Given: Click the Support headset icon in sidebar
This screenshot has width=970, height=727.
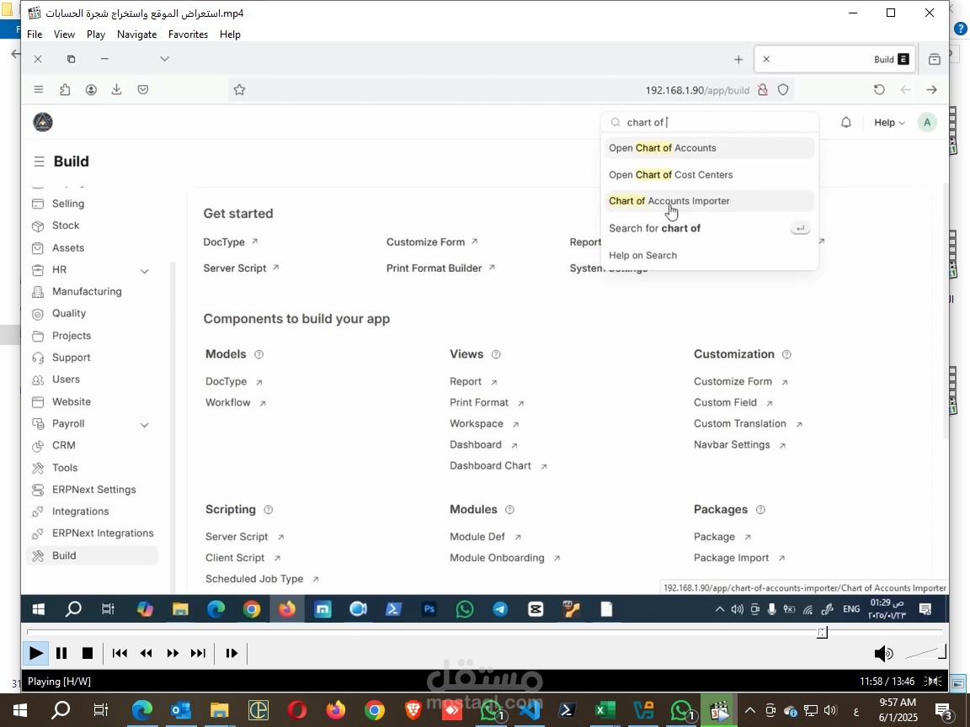Looking at the screenshot, I should pos(38,358).
